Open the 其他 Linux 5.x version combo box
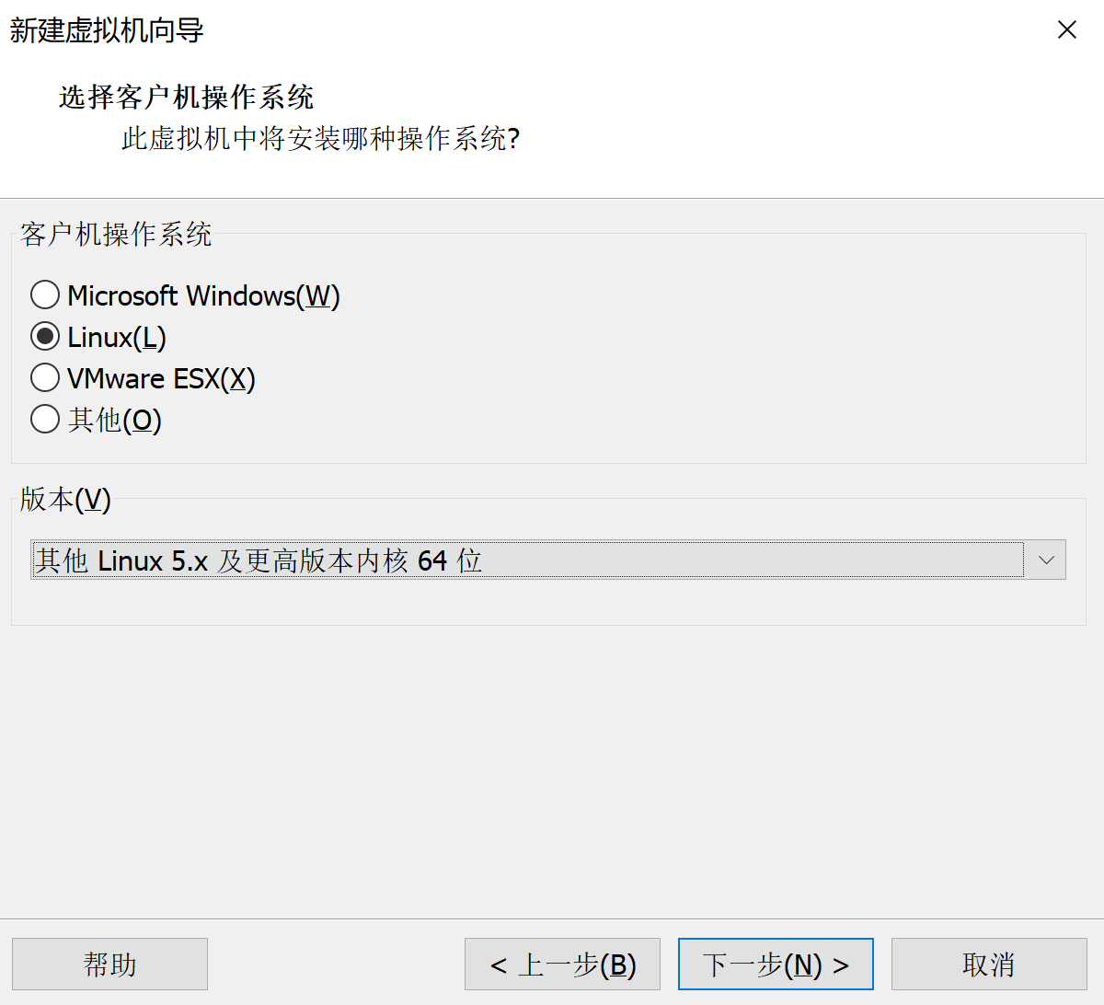The width and height of the screenshot is (1104, 1005). click(527, 560)
